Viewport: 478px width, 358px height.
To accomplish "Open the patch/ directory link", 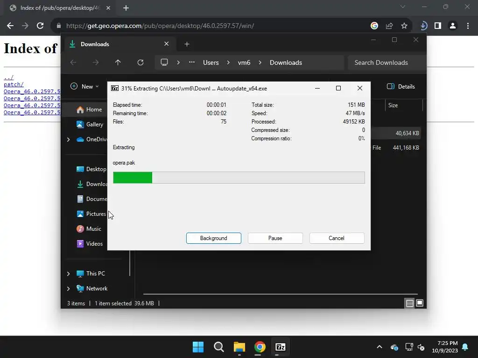I will click(x=14, y=84).
